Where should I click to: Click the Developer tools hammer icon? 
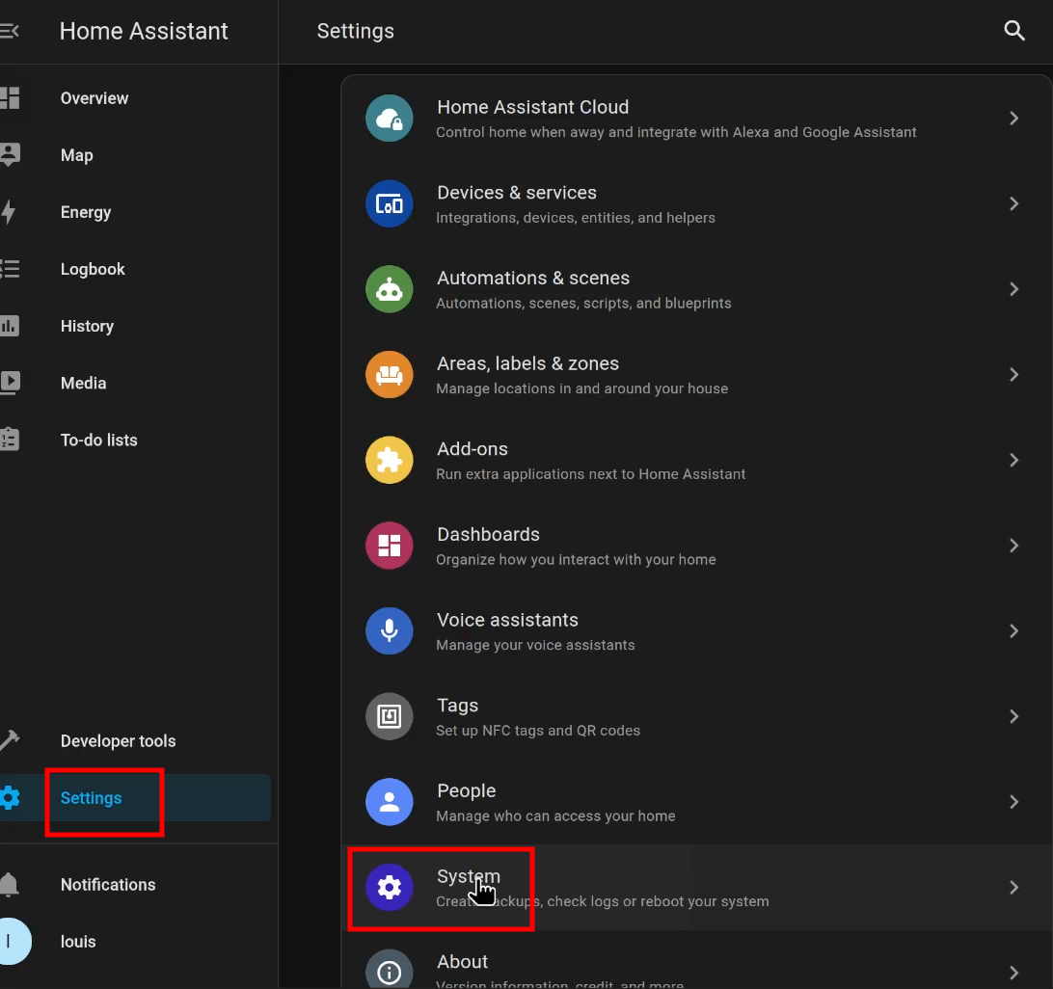click(10, 740)
